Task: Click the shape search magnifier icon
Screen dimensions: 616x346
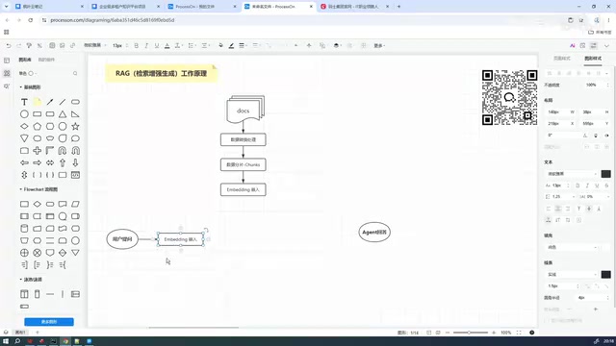Action: point(75,73)
